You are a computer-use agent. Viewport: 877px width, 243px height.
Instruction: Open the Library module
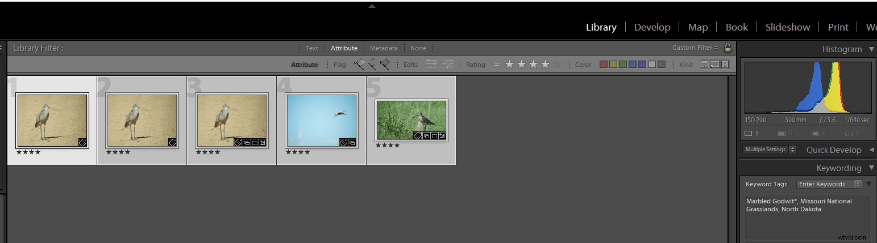(601, 27)
